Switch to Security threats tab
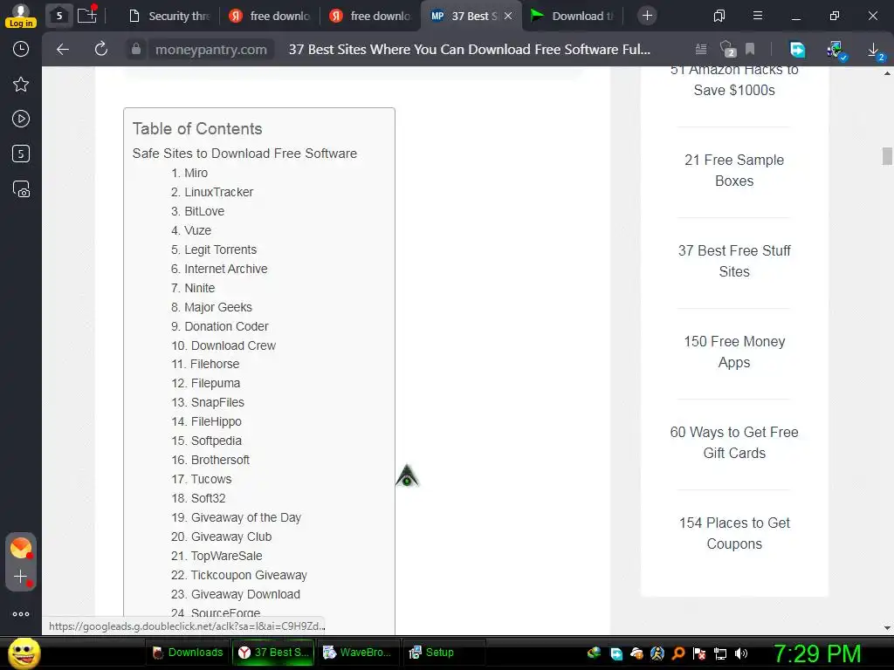The height and width of the screenshot is (670, 894). [x=170, y=16]
